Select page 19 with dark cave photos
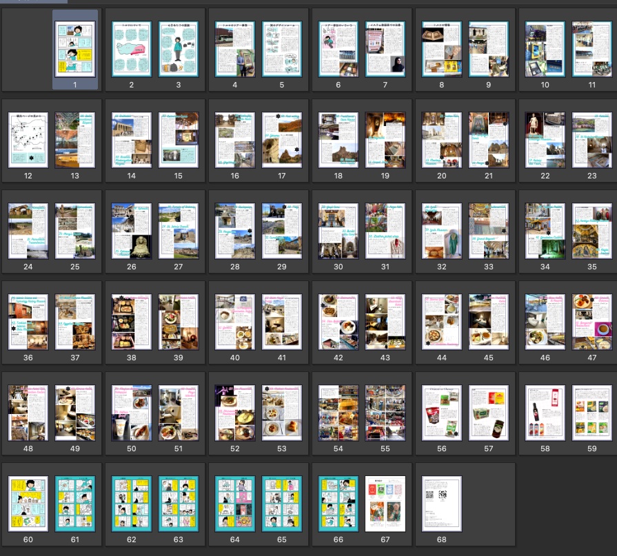 point(385,140)
